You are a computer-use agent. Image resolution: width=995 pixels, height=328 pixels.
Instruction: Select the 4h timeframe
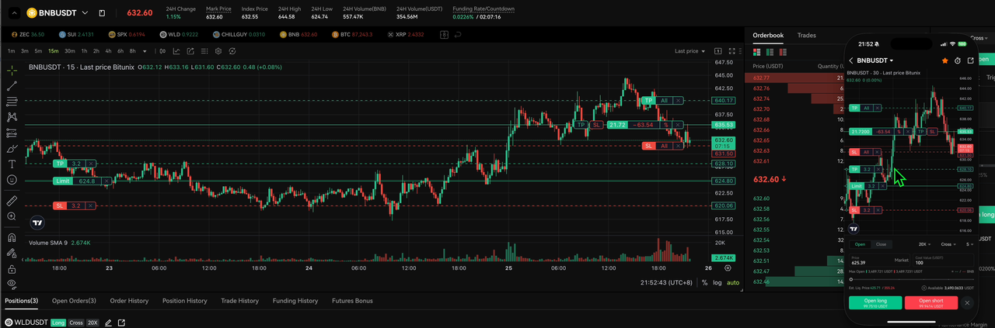tap(108, 51)
